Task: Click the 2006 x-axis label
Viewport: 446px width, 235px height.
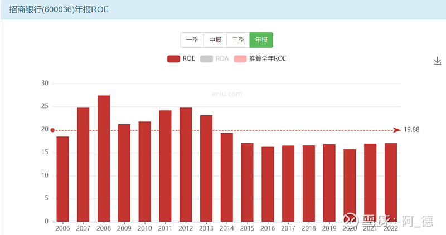Action: (x=62, y=228)
